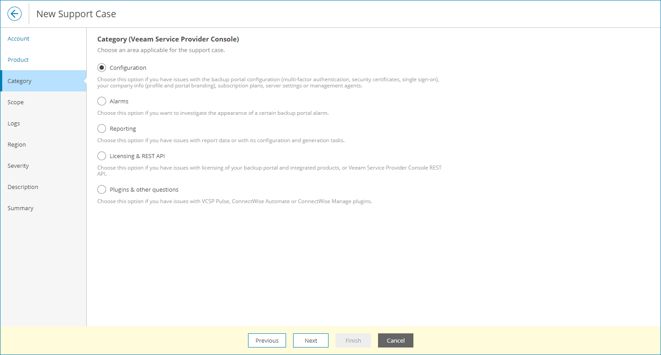Click the Licensing & REST API description text
Viewport: 661px width, 355px height.
tap(269, 171)
